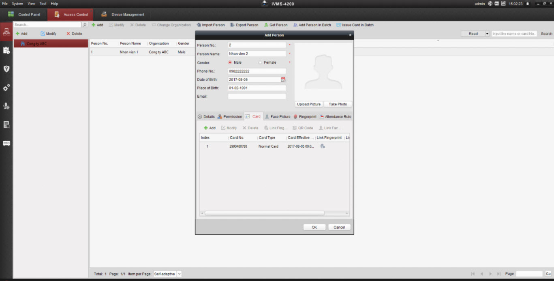Open the gear settings icon in left sidebar
Image resolution: width=554 pixels, height=281 pixels.
click(x=6, y=88)
